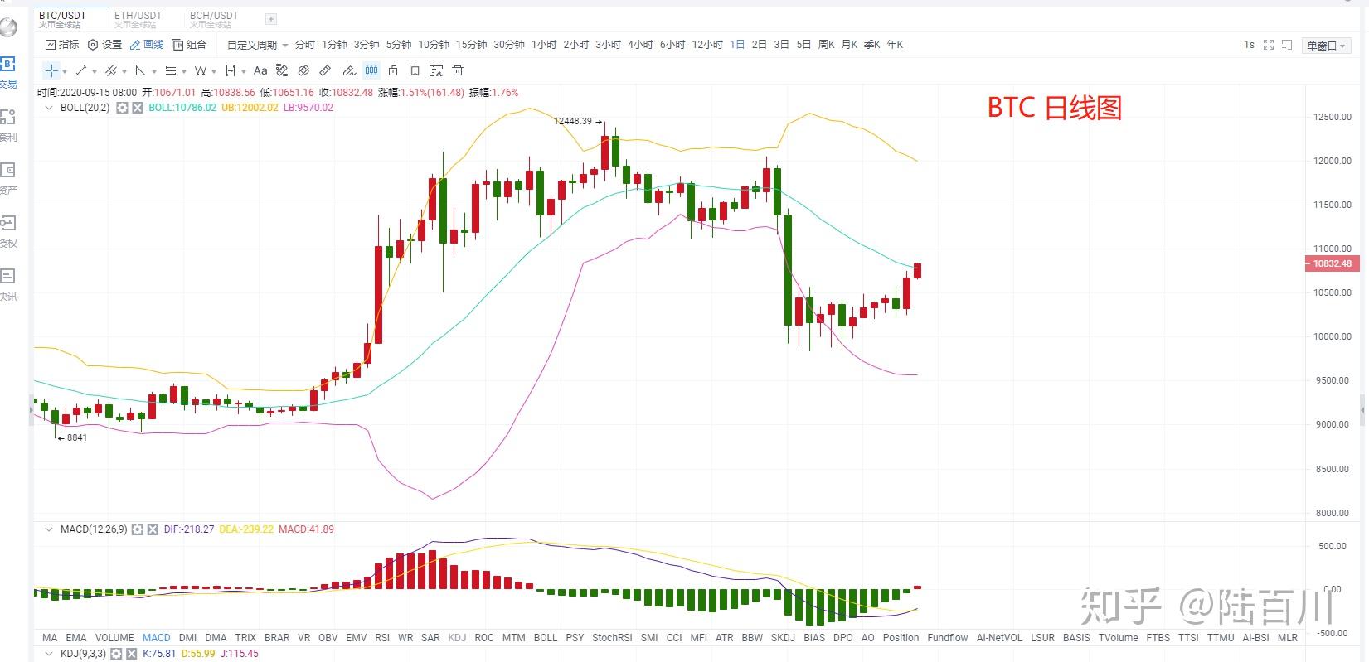Click the edit-selection drawings icon
Viewport: 1369px width, 662px height.
436,70
